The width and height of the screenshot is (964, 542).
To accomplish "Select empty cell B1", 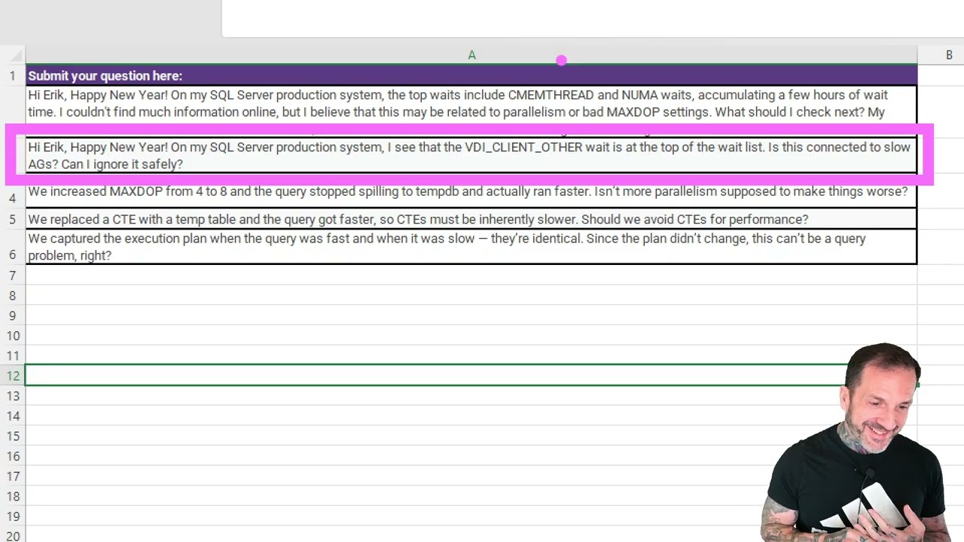I will [941, 75].
